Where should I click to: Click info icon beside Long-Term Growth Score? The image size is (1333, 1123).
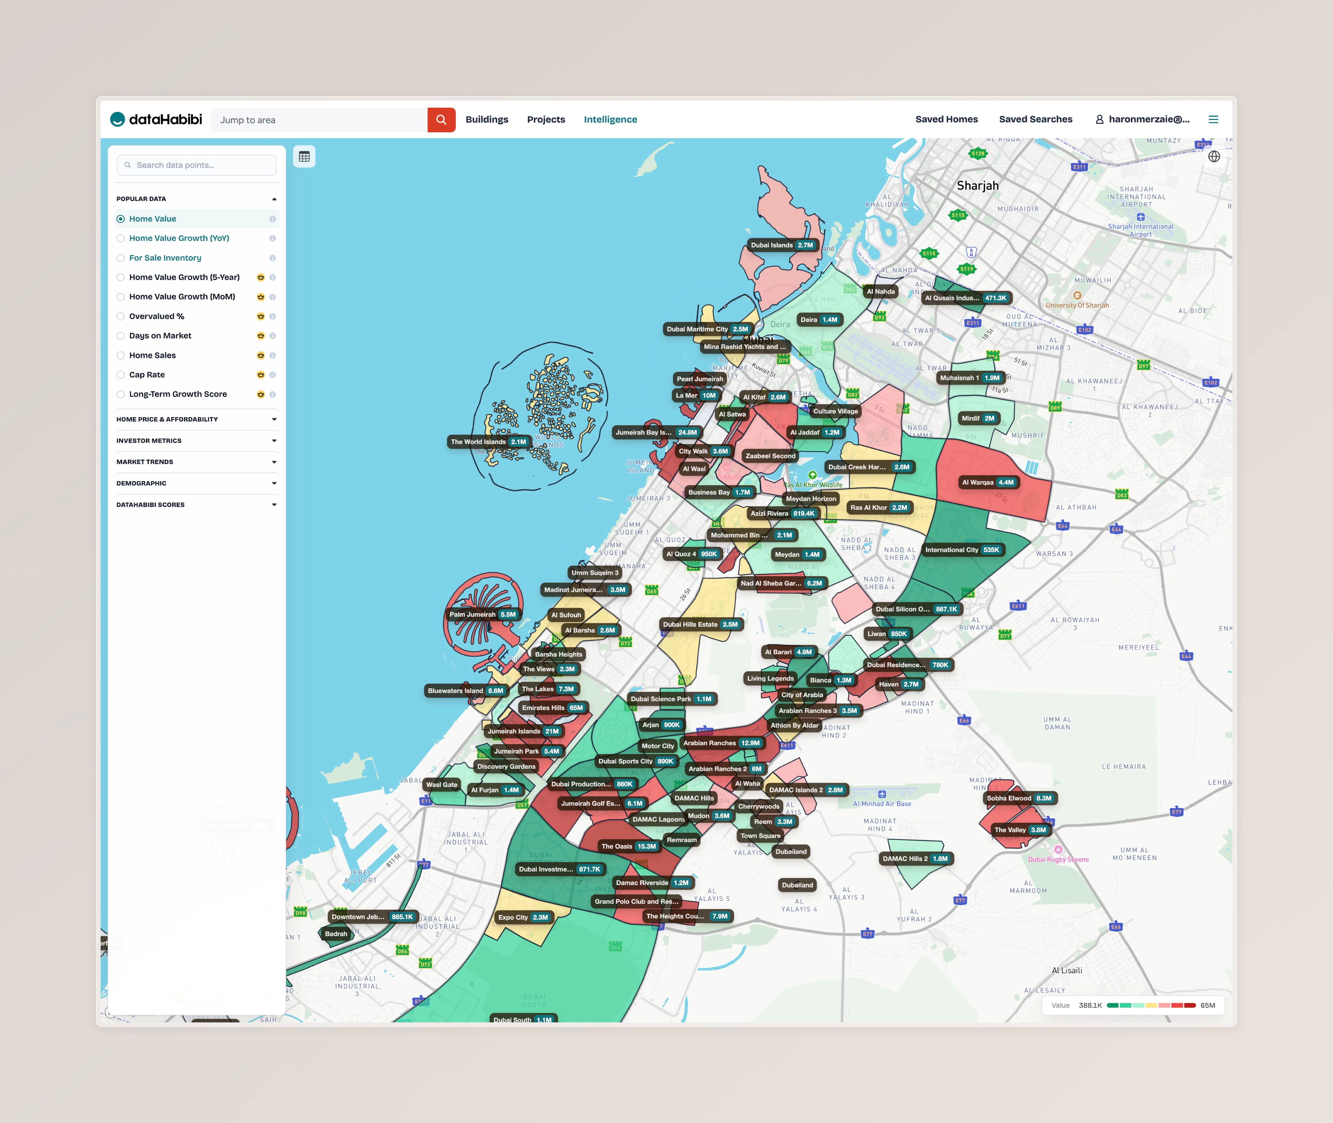tap(272, 395)
